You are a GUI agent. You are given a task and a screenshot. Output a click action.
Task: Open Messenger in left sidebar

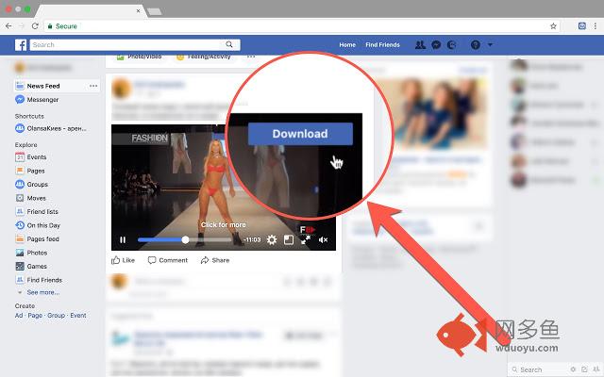(x=37, y=100)
